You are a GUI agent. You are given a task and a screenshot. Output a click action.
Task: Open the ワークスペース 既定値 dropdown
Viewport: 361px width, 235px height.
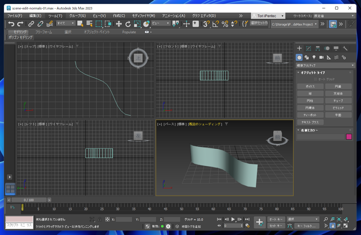click(333, 16)
